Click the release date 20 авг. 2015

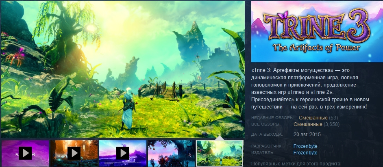click(307, 134)
